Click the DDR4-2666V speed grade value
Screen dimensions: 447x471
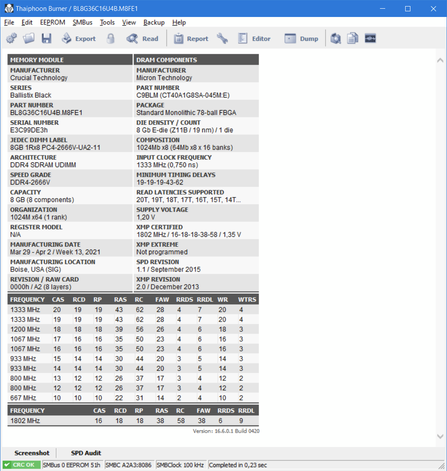click(30, 182)
